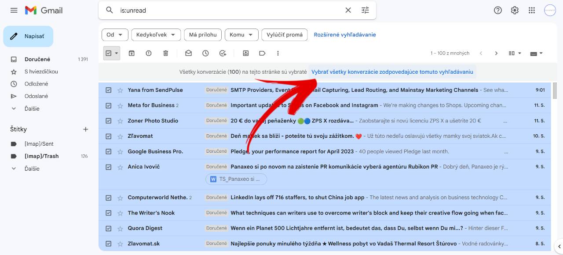Star the Anica Ivovič email
The height and width of the screenshot is (255, 563).
pos(120,167)
